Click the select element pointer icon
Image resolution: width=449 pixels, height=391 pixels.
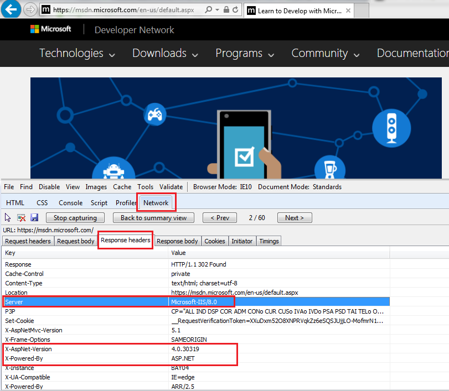point(8,218)
